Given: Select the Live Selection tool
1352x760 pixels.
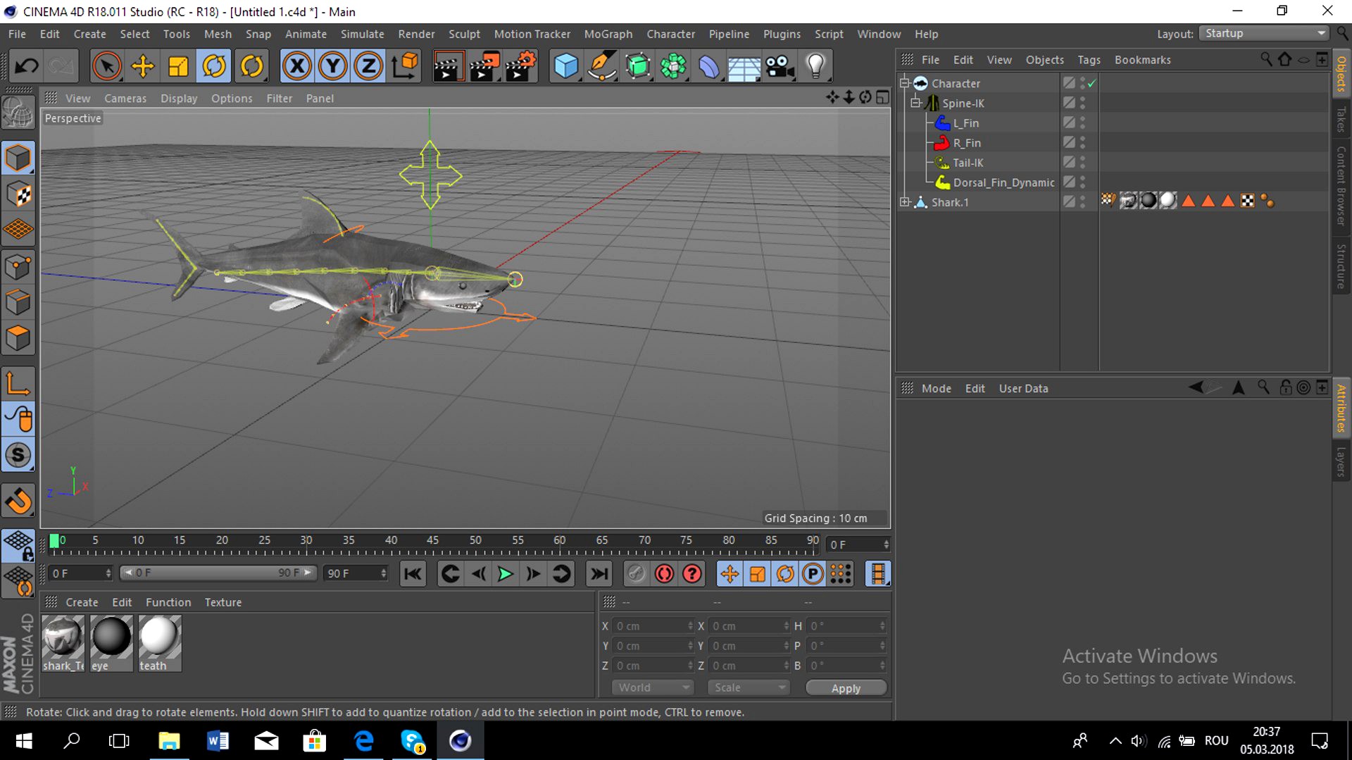Looking at the screenshot, I should (106, 66).
